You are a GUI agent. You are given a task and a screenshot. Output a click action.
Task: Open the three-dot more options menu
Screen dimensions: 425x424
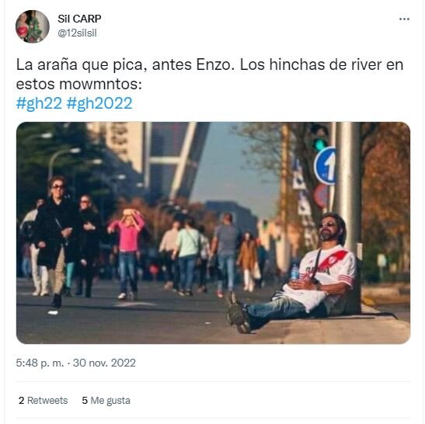tap(404, 19)
